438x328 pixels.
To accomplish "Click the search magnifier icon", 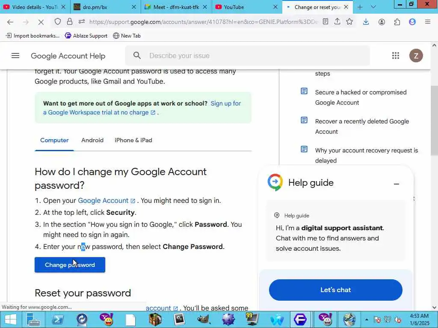I will tap(137, 56).
